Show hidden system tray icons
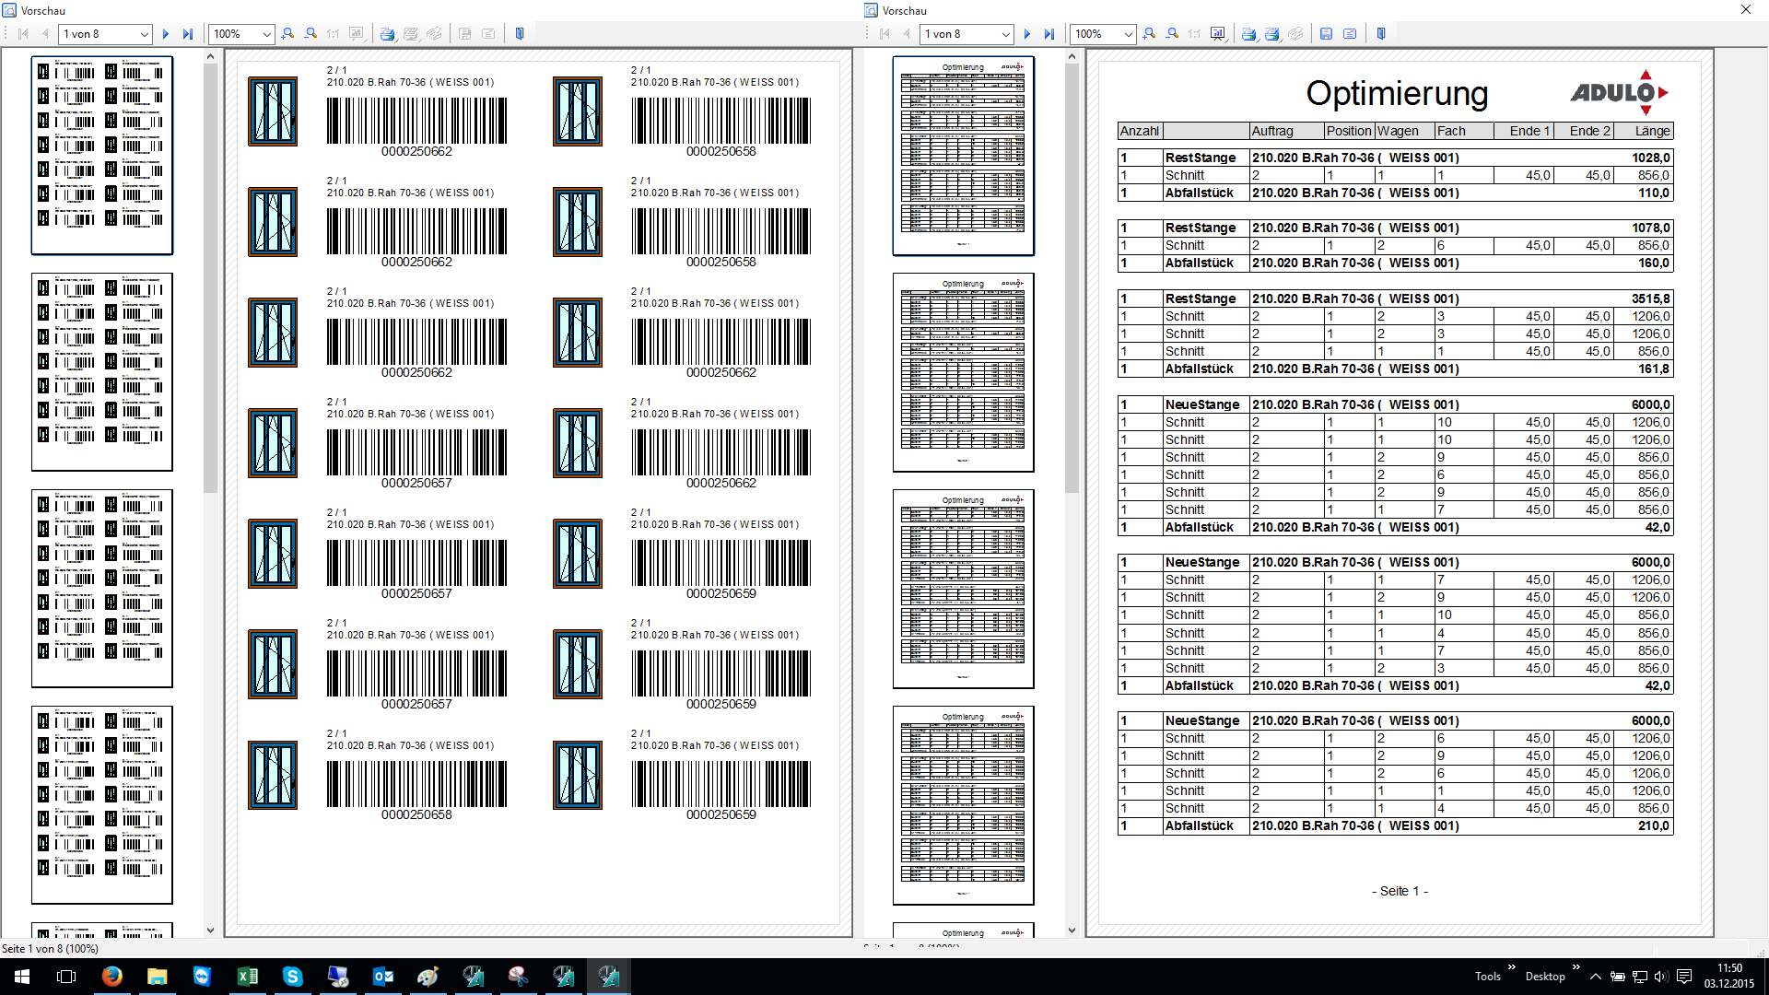1769x995 pixels. click(1596, 977)
